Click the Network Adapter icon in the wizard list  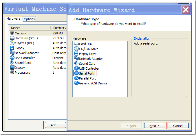click(x=76, y=58)
